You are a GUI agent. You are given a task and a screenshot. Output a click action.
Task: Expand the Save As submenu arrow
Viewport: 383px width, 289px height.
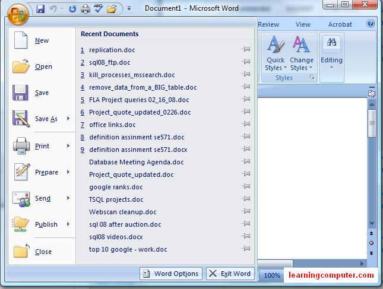pos(68,118)
